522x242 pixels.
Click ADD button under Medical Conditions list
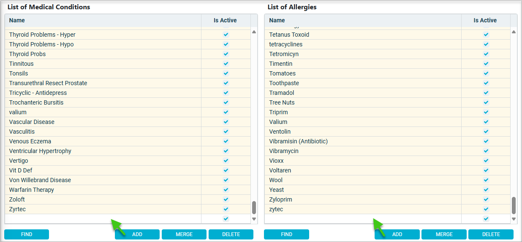tap(137, 234)
